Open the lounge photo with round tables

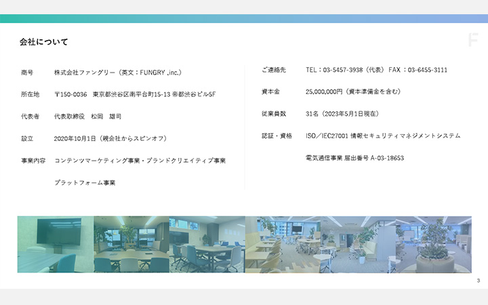[x=283, y=244]
